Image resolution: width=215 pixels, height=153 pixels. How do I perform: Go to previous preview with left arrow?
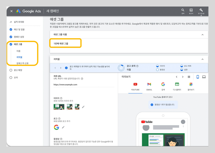(177, 77)
